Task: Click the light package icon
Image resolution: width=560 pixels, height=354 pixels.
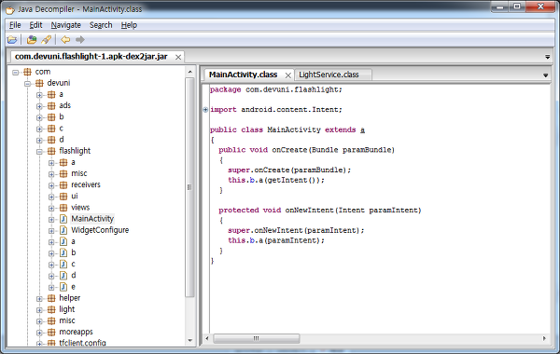Action: click(51, 310)
